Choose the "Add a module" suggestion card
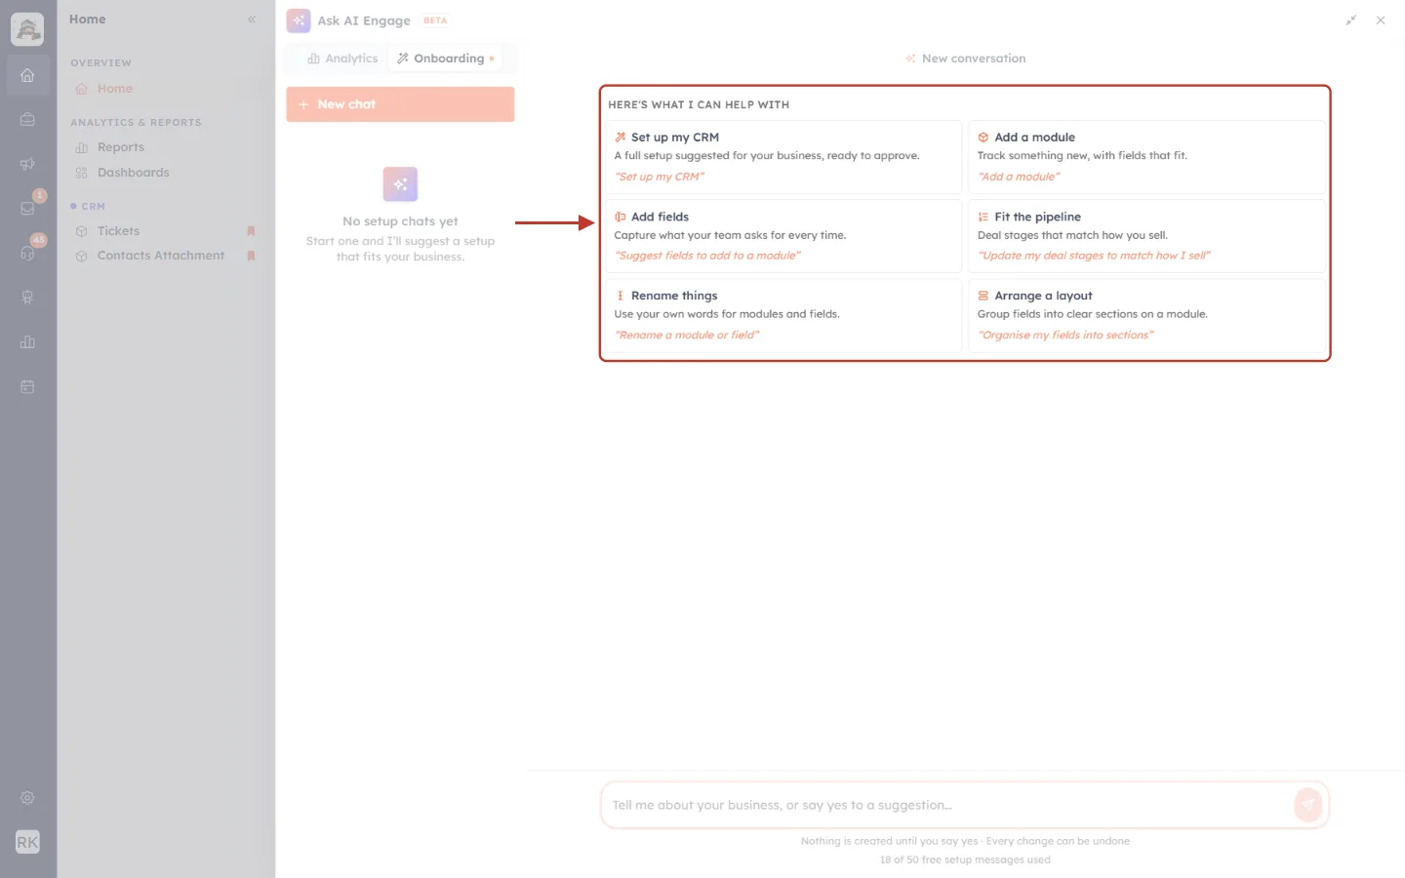 pos(1146,157)
